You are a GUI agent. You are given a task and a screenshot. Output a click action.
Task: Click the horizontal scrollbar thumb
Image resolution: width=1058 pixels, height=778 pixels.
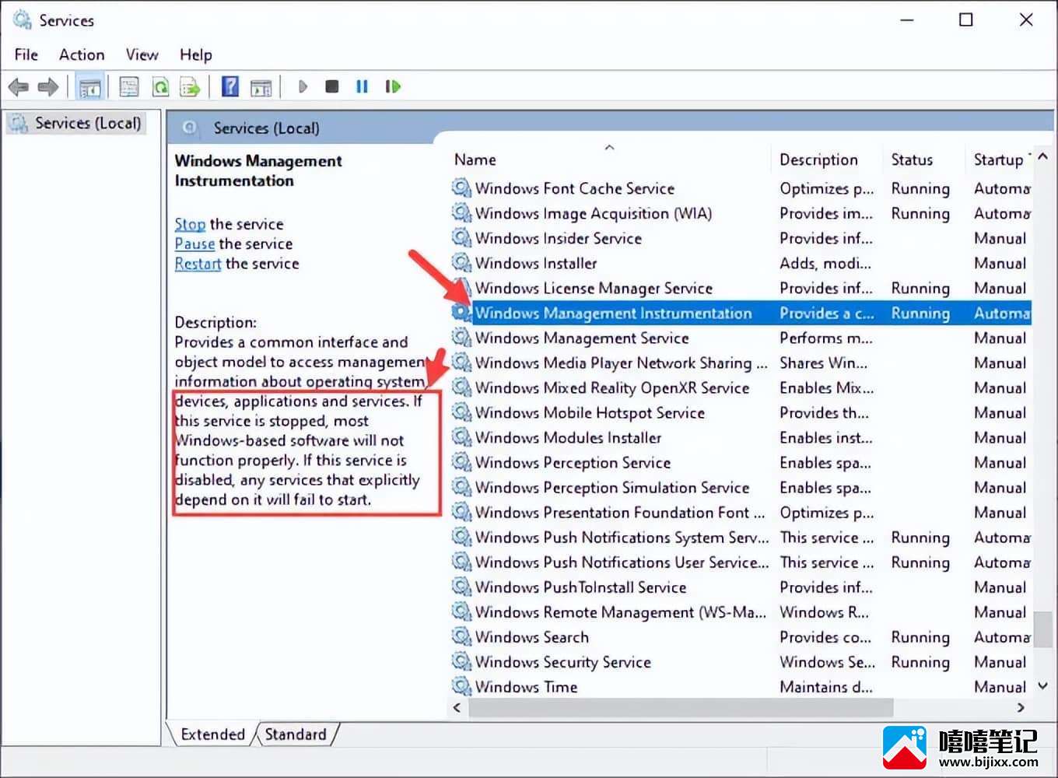681,707
